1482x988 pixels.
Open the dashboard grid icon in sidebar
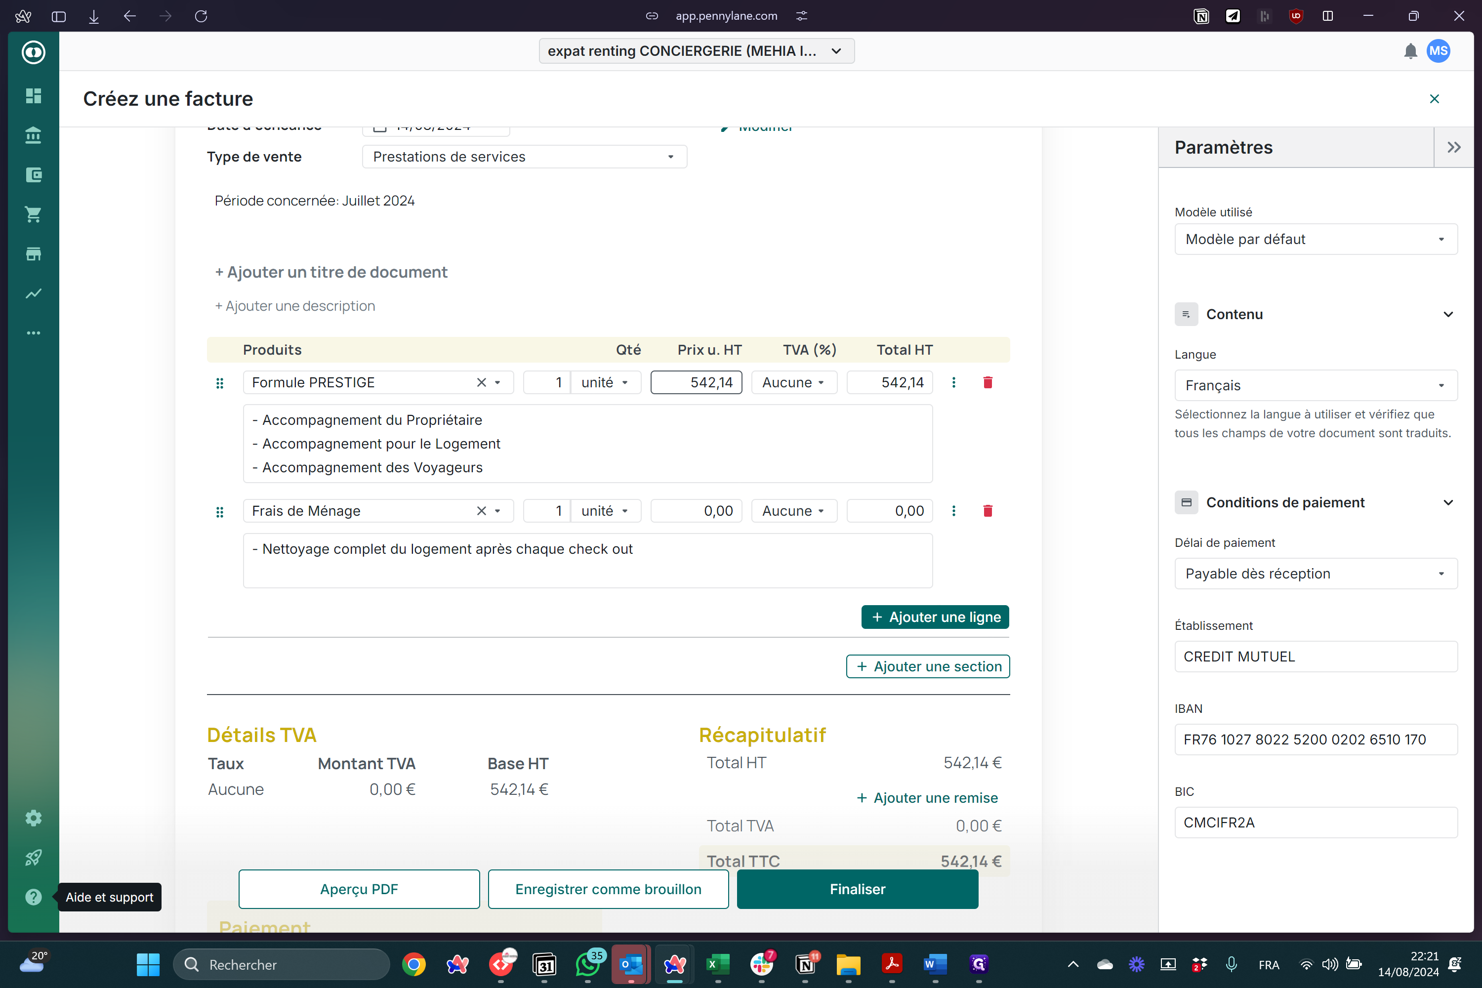point(34,95)
